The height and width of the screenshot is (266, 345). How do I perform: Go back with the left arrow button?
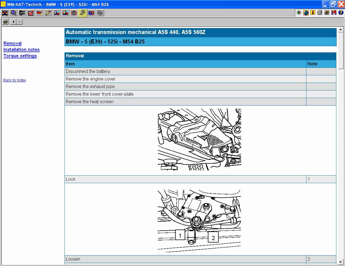click(13, 22)
